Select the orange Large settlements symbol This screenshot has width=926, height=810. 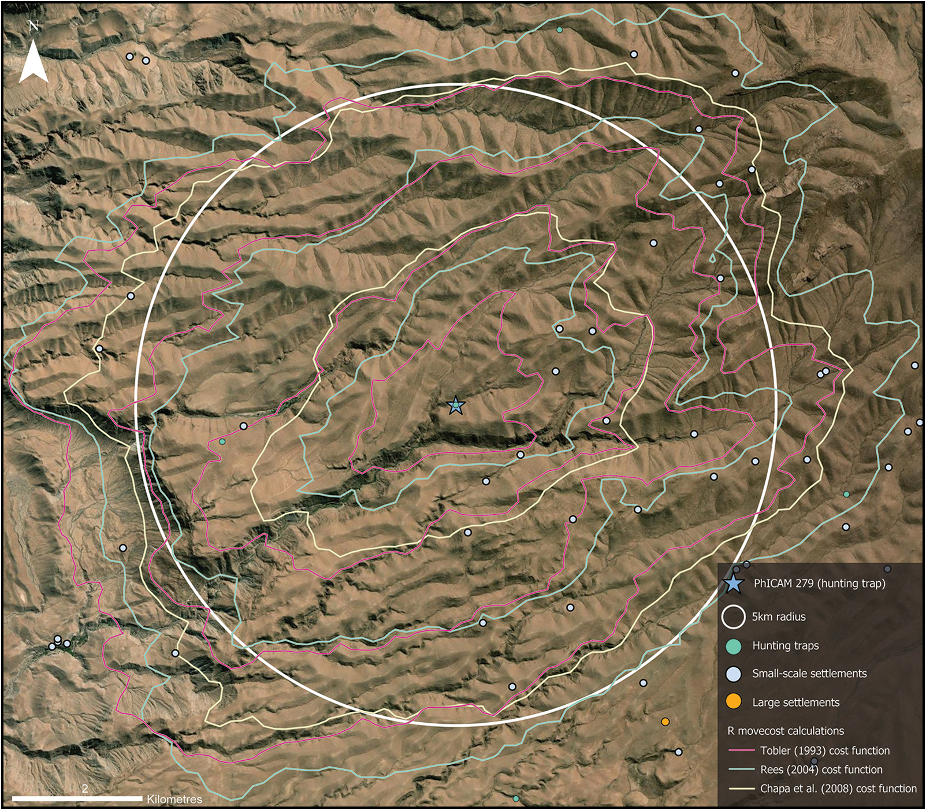[732, 701]
